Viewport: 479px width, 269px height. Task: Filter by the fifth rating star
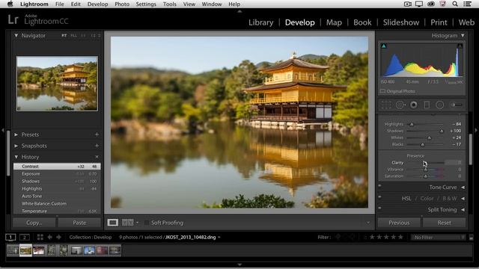point(400,237)
